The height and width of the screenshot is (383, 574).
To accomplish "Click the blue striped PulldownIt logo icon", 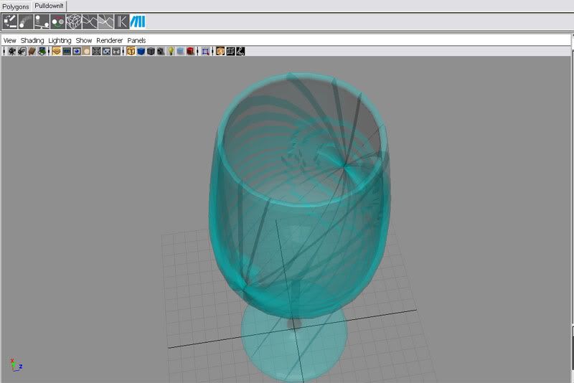I will coord(138,22).
